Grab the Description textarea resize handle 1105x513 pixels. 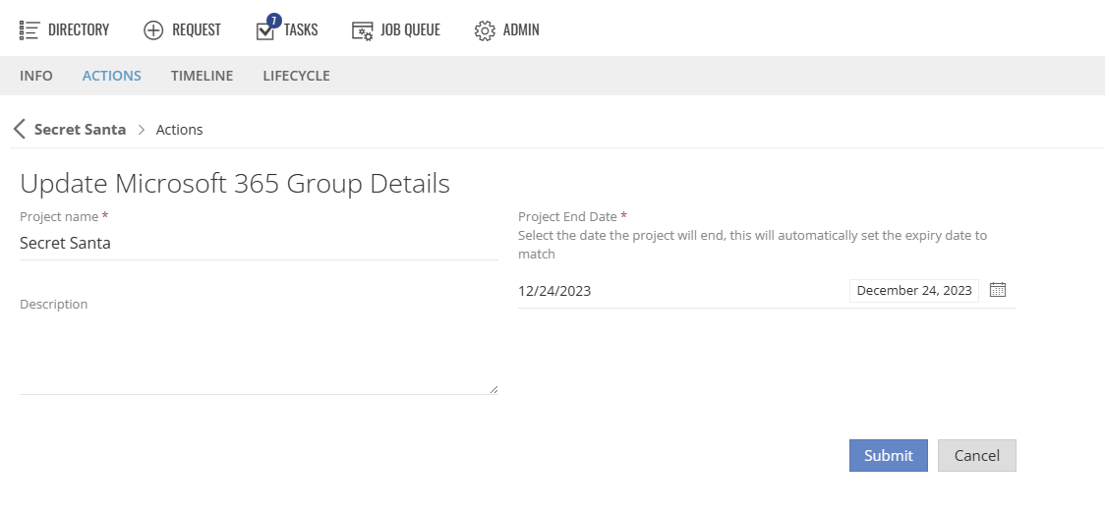[x=494, y=389]
